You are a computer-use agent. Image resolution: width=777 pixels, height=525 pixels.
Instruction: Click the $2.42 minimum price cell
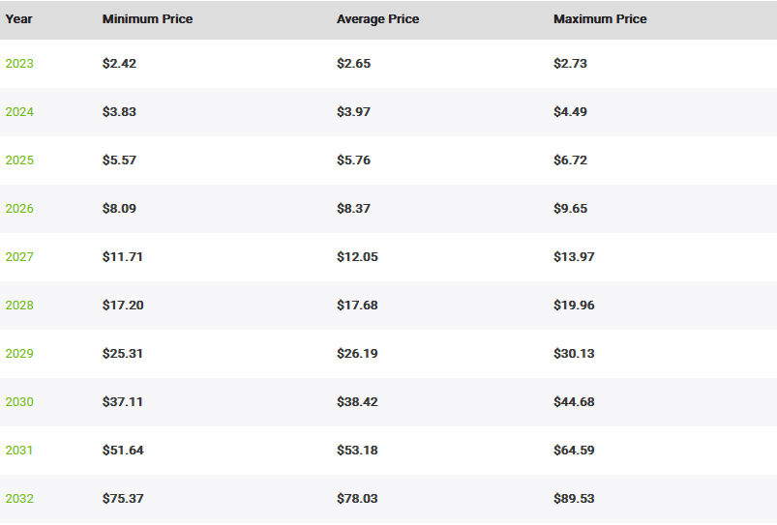[x=119, y=64]
